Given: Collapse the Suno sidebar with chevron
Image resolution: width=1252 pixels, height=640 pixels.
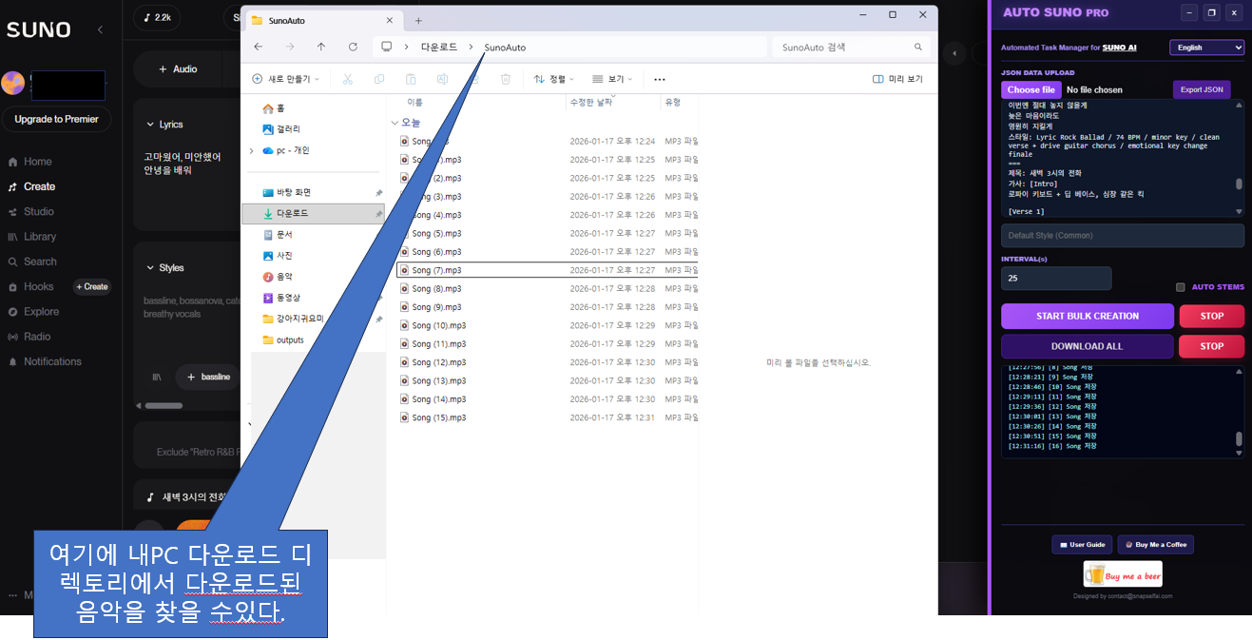Looking at the screenshot, I should 101,29.
